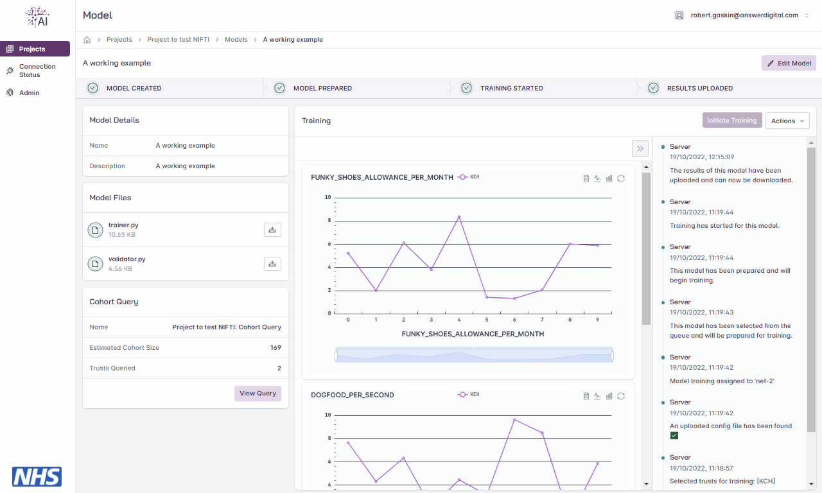Open data view for FUNKY_SHOES chart

(586, 178)
